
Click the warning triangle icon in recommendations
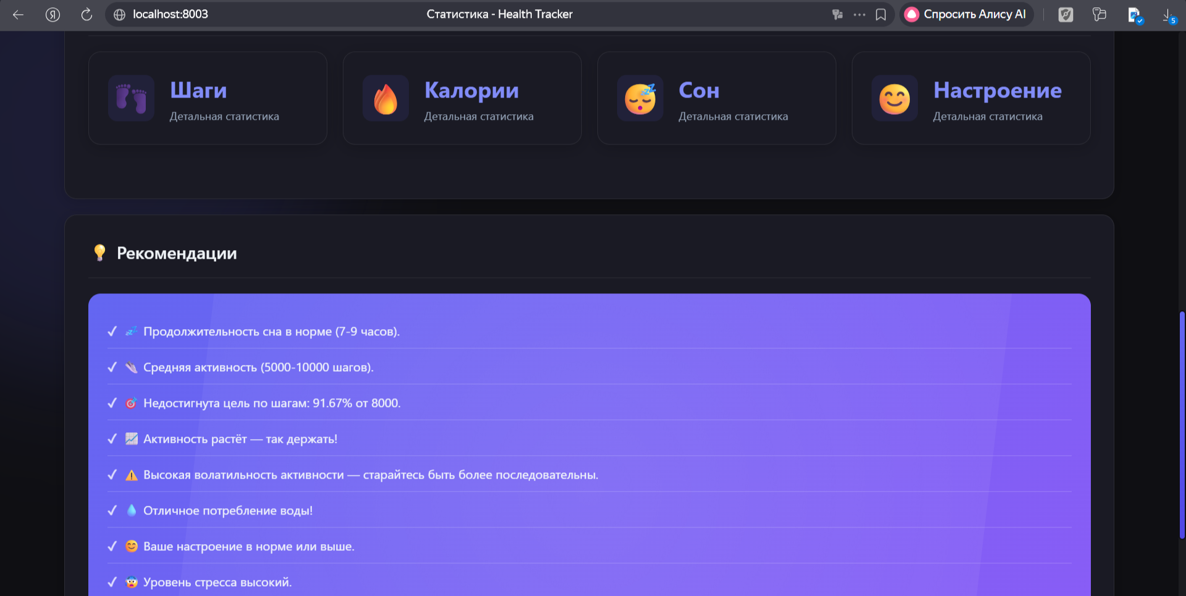(132, 475)
